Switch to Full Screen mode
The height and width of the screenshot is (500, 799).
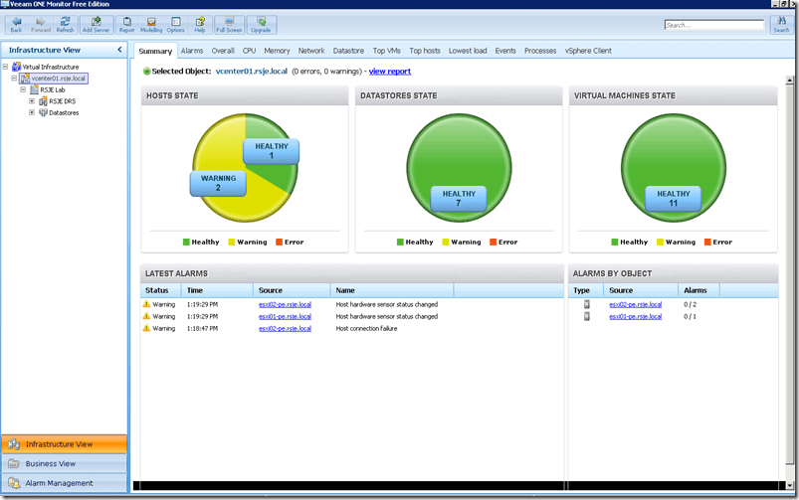228,24
